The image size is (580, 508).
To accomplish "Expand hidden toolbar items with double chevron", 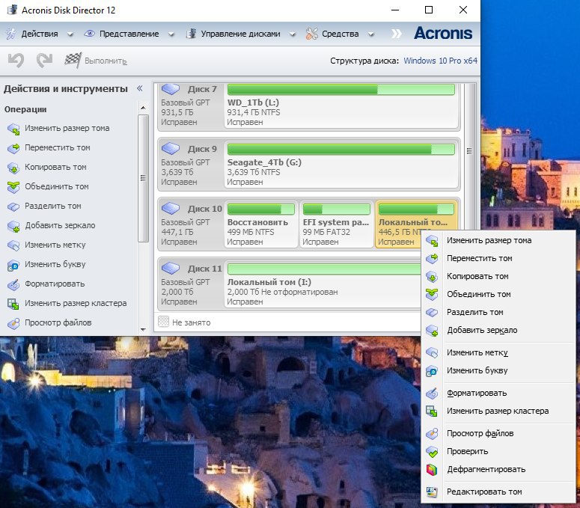I will (x=396, y=34).
